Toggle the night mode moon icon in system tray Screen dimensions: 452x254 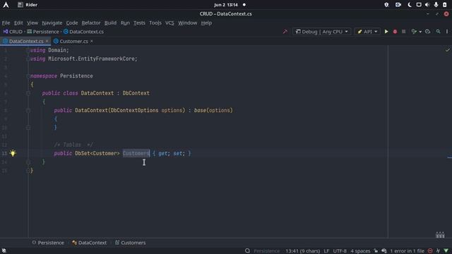(x=409, y=5)
